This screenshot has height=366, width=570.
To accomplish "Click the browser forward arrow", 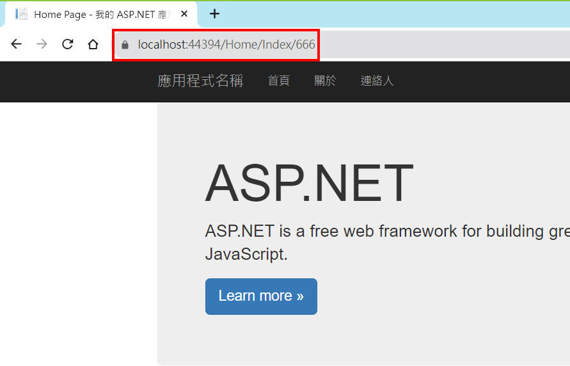I will click(x=42, y=44).
